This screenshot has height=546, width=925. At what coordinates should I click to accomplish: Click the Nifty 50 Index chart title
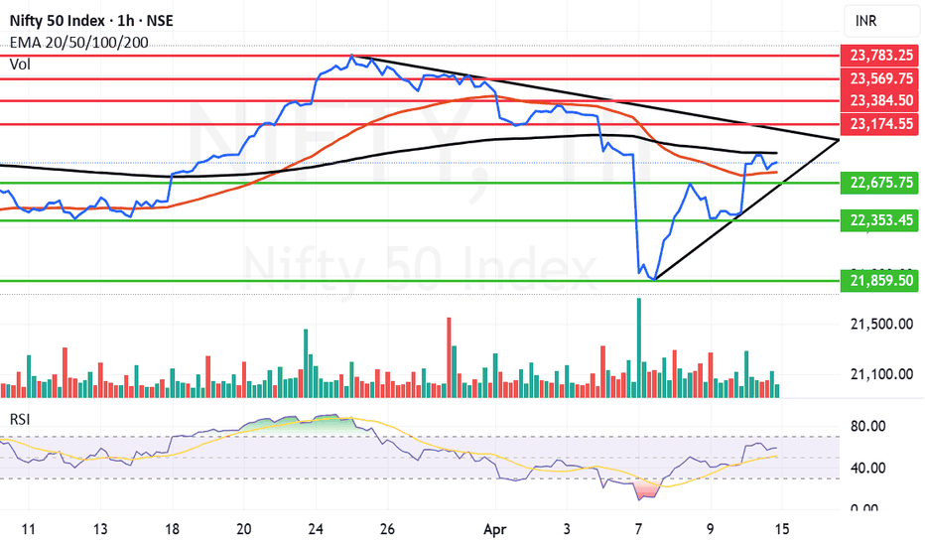tap(91, 21)
